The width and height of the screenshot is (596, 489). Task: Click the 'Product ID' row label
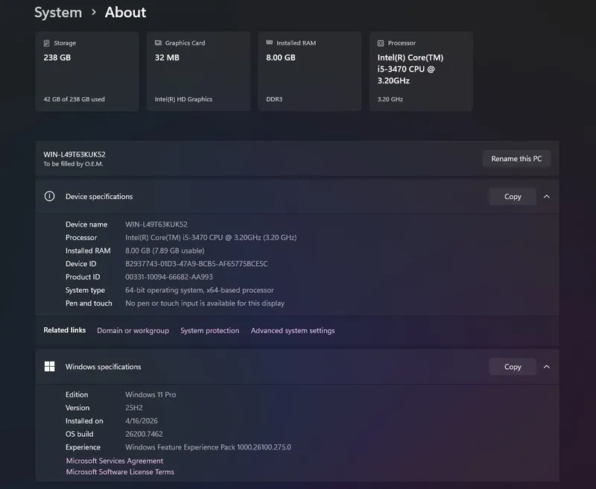click(83, 277)
